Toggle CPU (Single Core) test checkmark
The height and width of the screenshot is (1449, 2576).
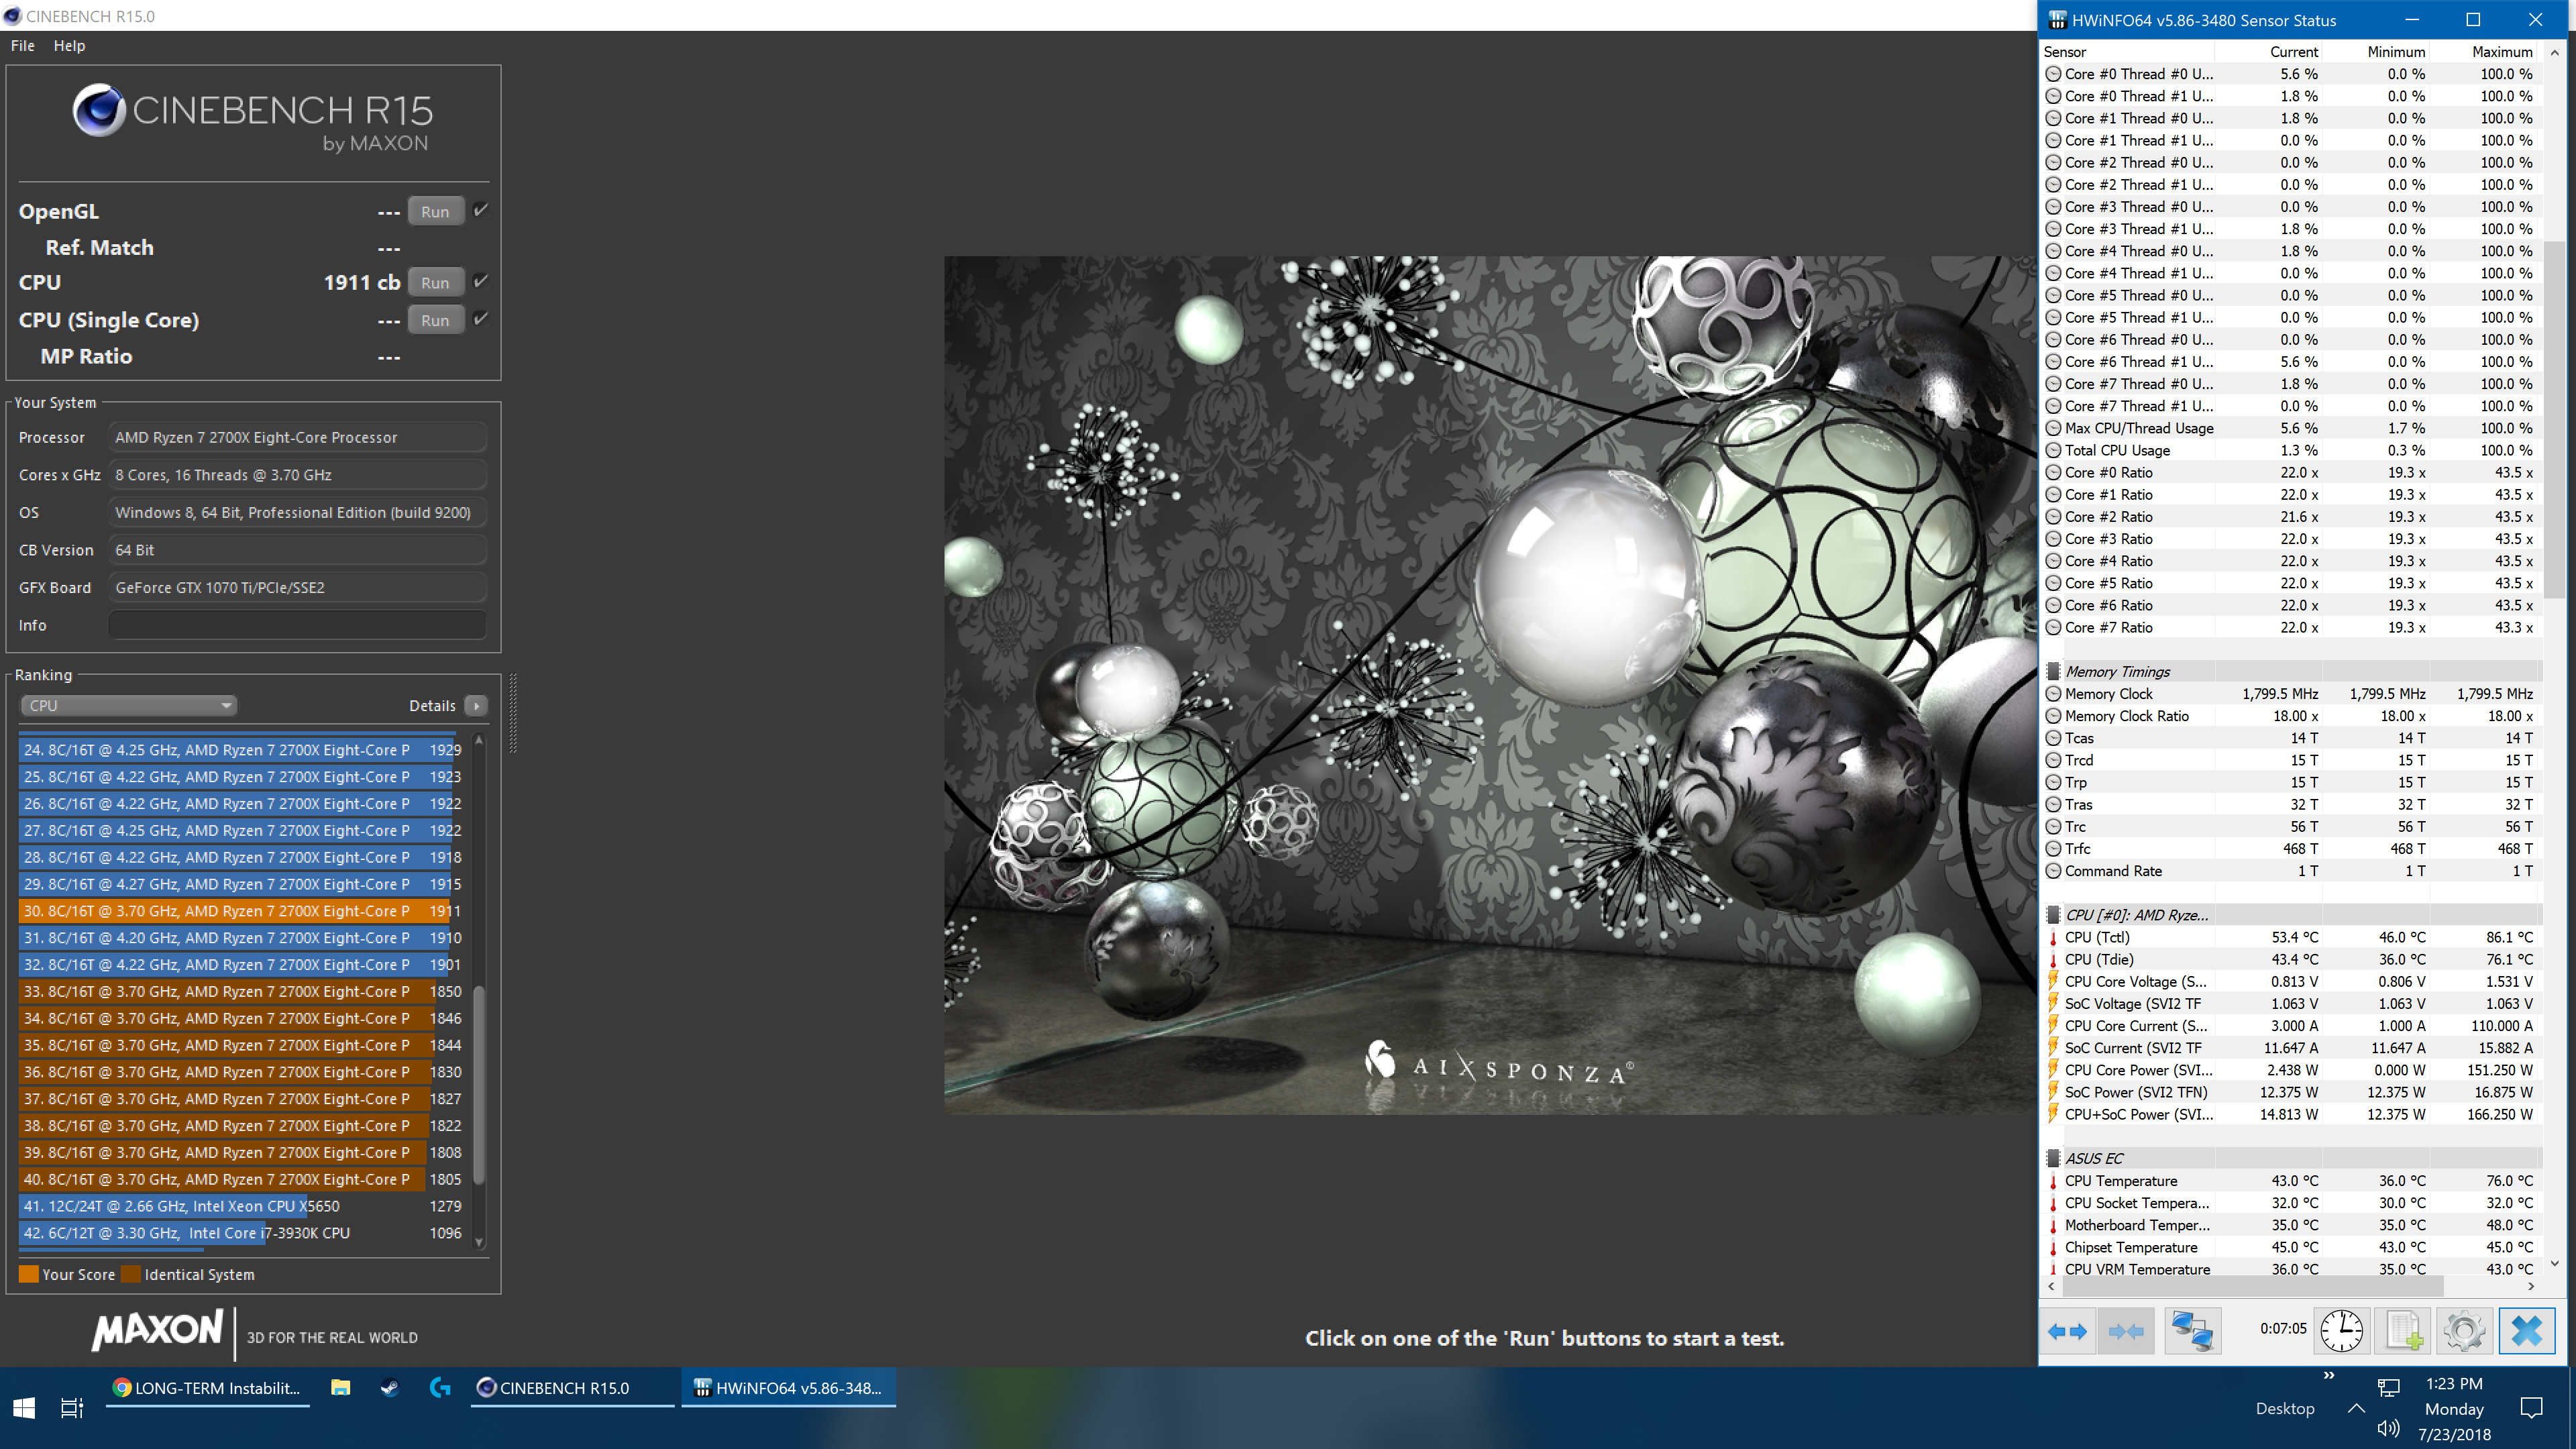[x=481, y=319]
